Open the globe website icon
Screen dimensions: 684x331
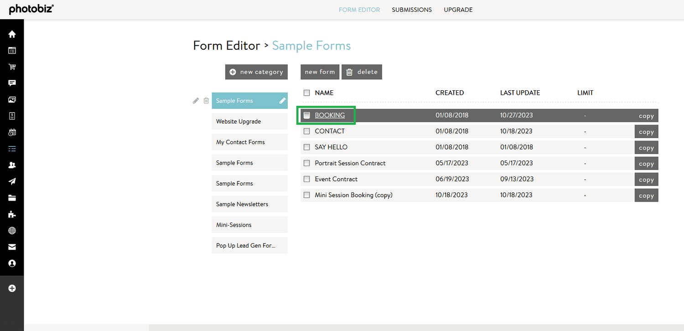[12, 230]
